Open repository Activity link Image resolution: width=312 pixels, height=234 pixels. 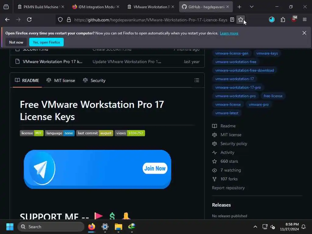(223, 152)
